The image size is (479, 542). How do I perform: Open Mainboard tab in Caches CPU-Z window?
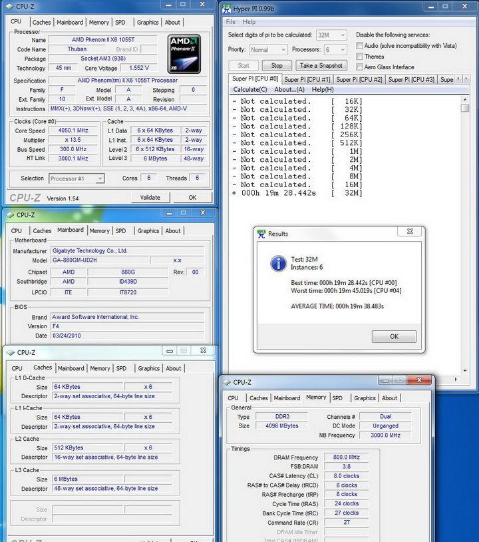coord(71,368)
